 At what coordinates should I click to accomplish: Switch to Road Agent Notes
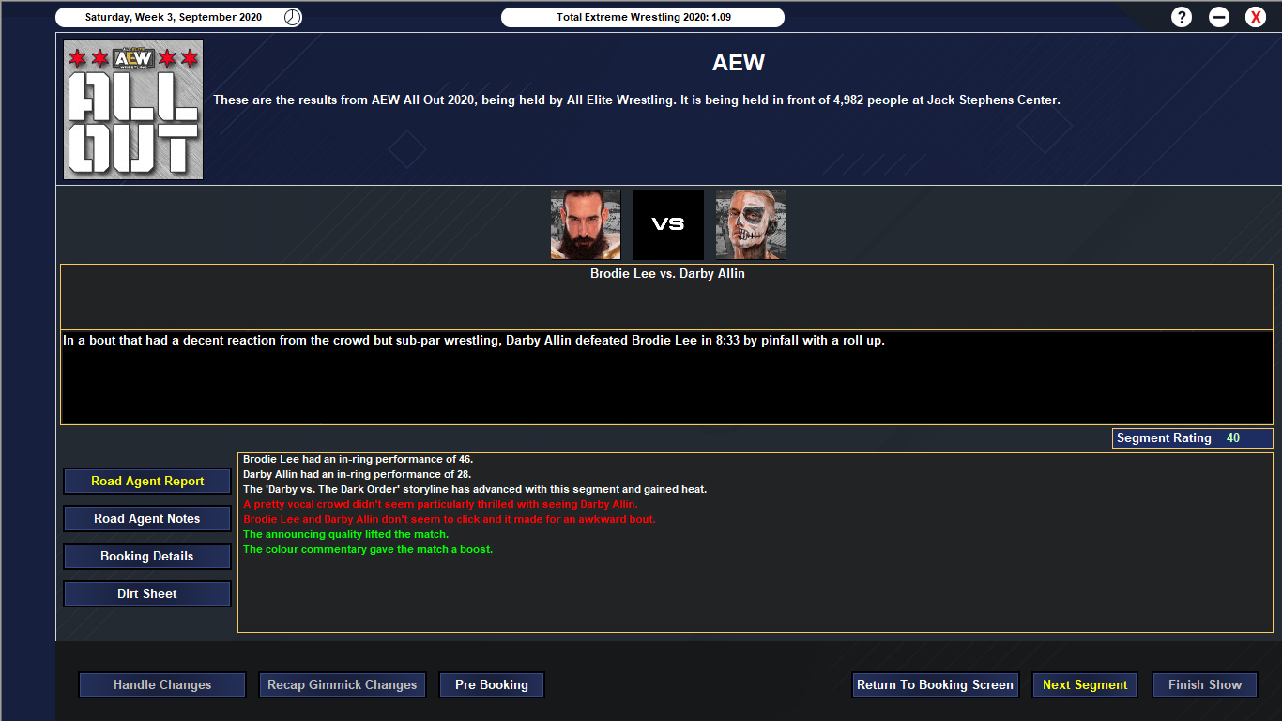click(x=147, y=519)
